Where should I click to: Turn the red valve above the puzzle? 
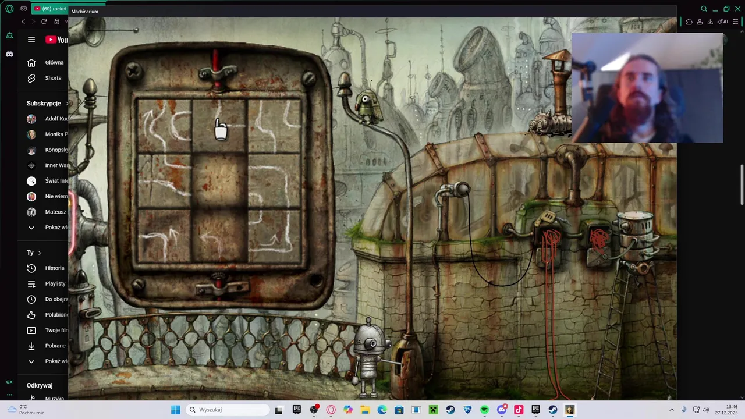coord(217,73)
